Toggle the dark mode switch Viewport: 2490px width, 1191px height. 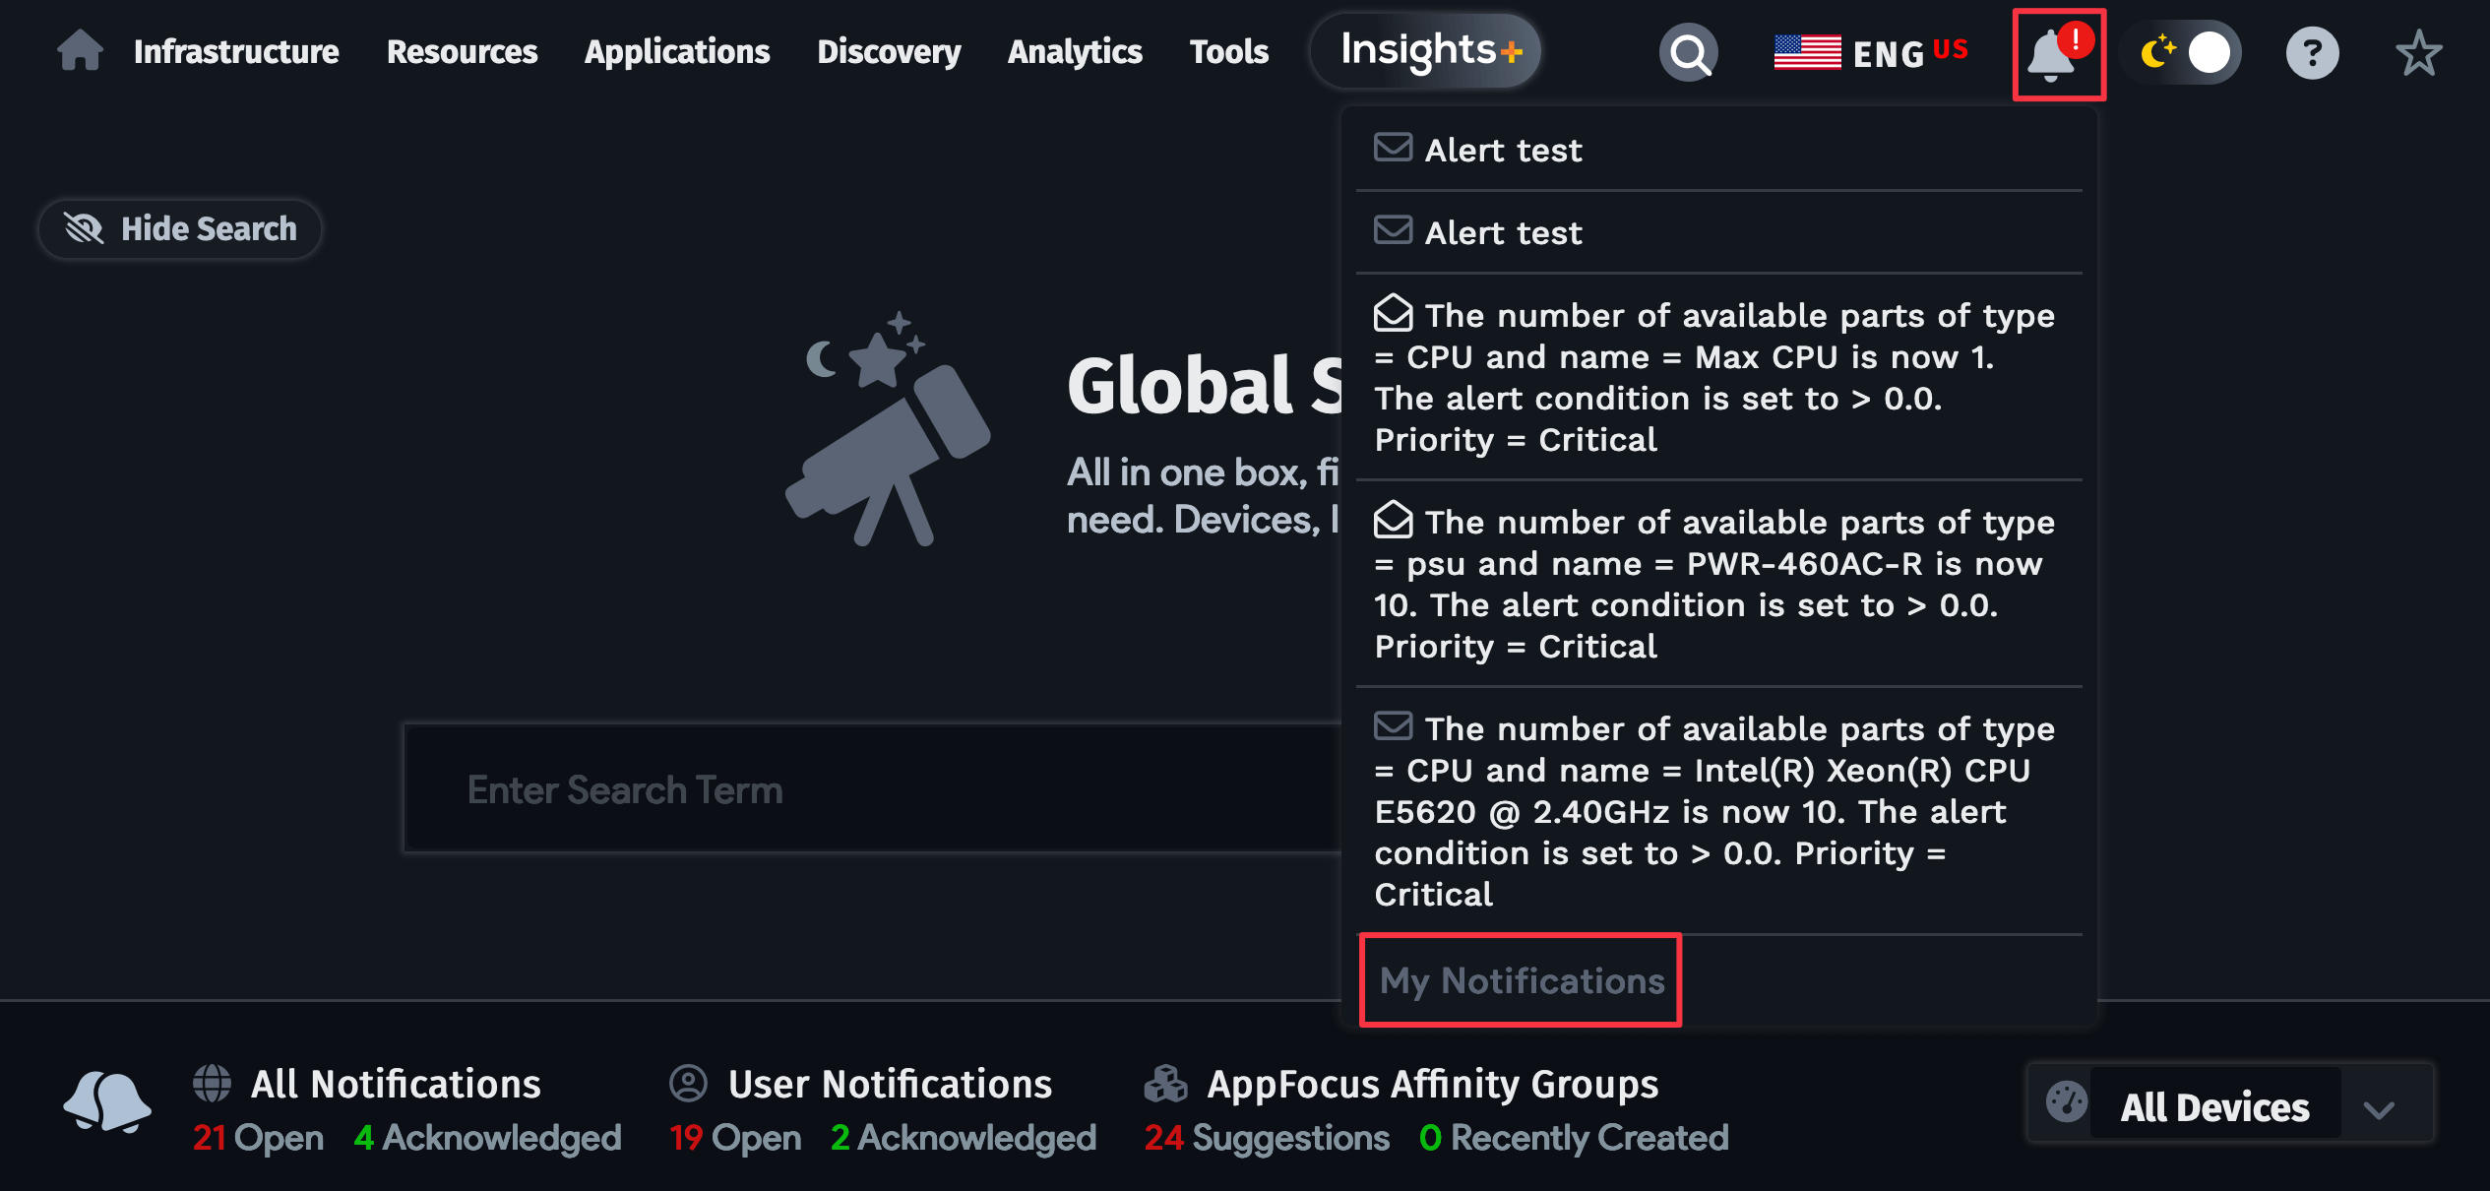2184,53
